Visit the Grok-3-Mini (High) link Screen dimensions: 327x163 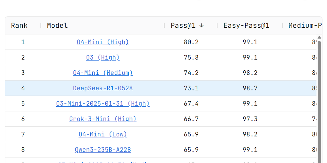(103, 119)
